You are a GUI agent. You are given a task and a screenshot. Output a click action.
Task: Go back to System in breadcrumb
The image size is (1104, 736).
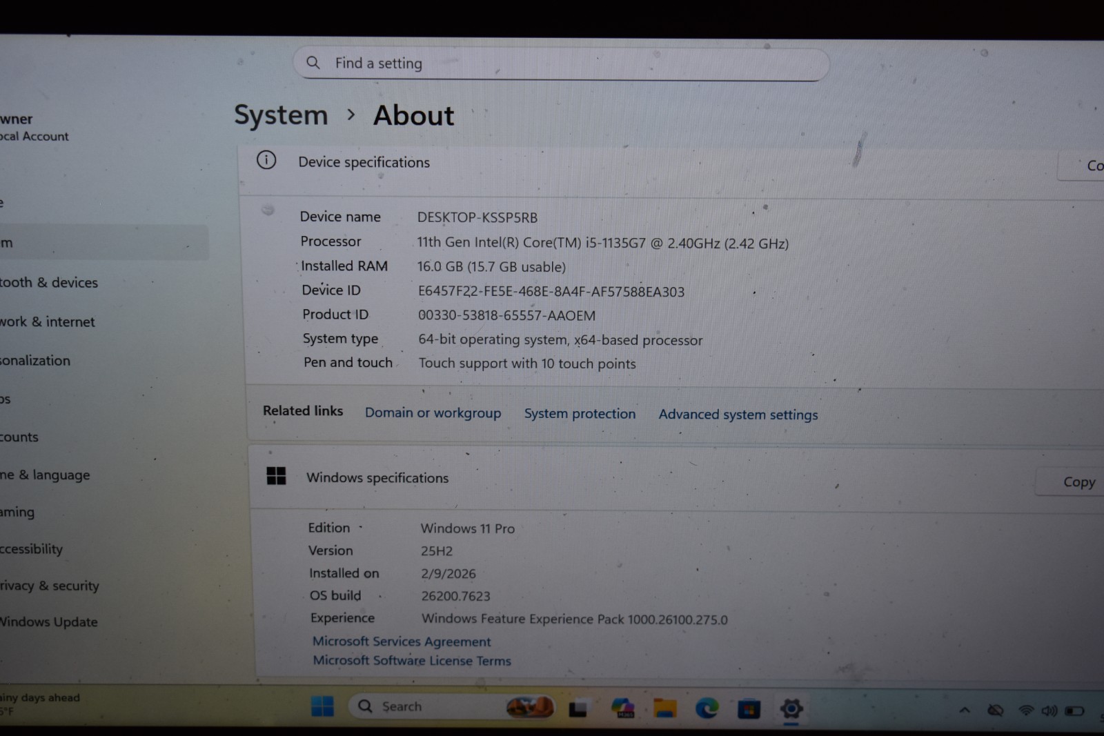point(281,115)
